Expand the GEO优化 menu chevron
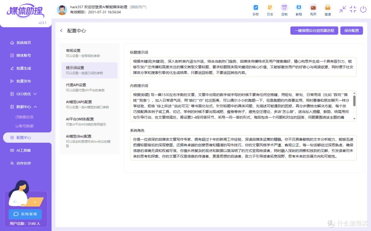The width and height of the screenshot is (371, 231). point(35,94)
